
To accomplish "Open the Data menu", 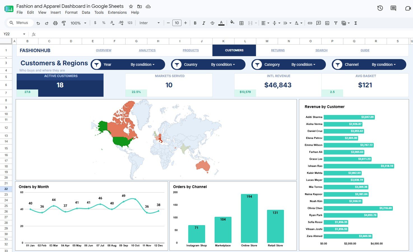I will pyautogui.click(x=86, y=13).
